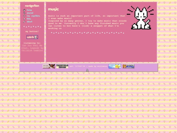Click the music page heading
This screenshot has width=177, height=133.
click(53, 9)
